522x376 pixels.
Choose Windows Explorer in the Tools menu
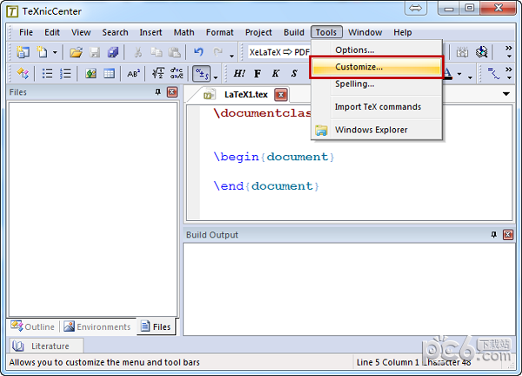coord(377,130)
